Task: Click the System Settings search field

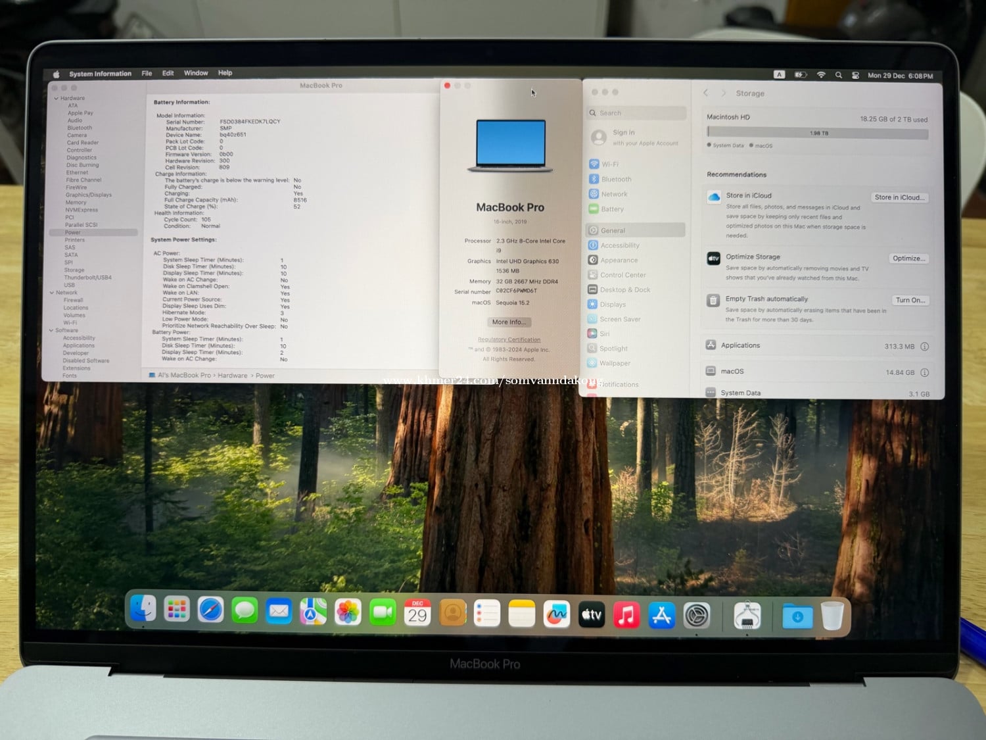Action: pyautogui.click(x=638, y=113)
